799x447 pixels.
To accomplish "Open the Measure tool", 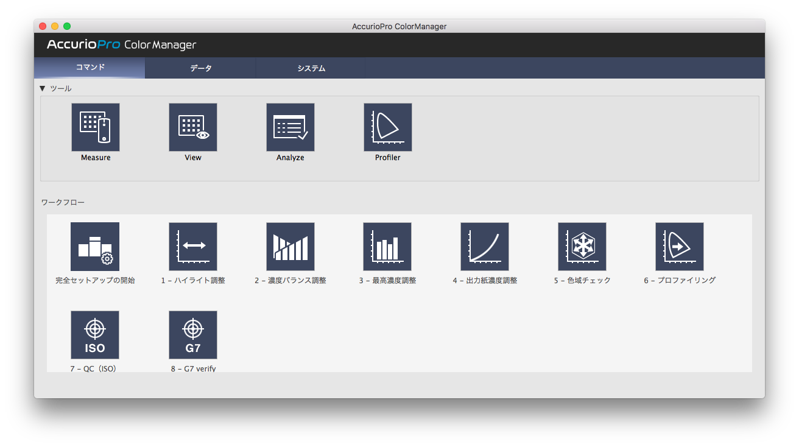I will [96, 127].
